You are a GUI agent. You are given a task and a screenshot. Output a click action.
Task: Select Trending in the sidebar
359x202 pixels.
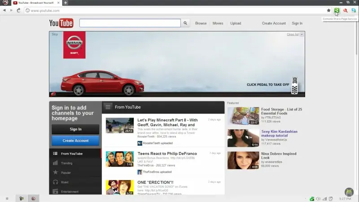(75, 163)
